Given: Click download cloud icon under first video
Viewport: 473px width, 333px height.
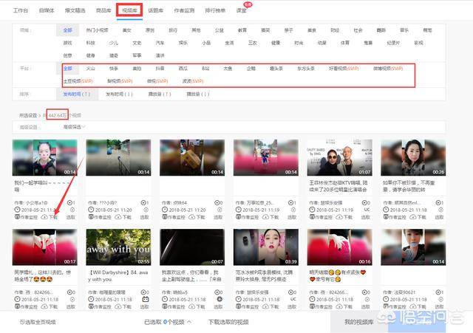Looking at the screenshot, I should [x=44, y=216].
